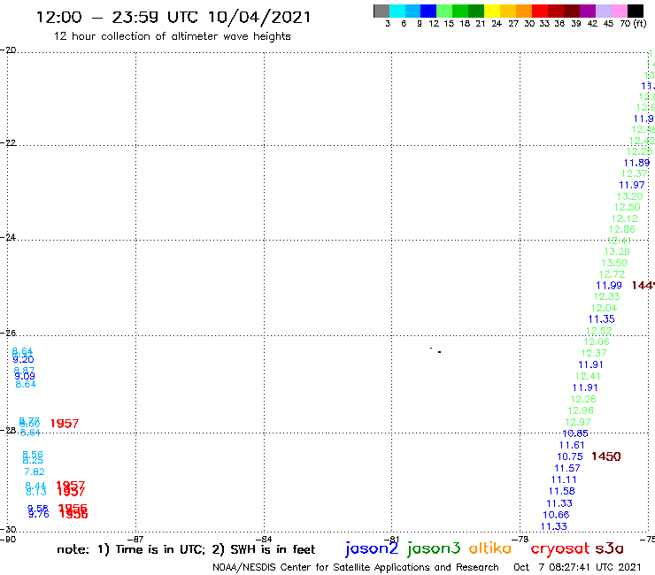This screenshot has width=655, height=575.
Task: Click the 11.61 wave height value
Action: [572, 445]
